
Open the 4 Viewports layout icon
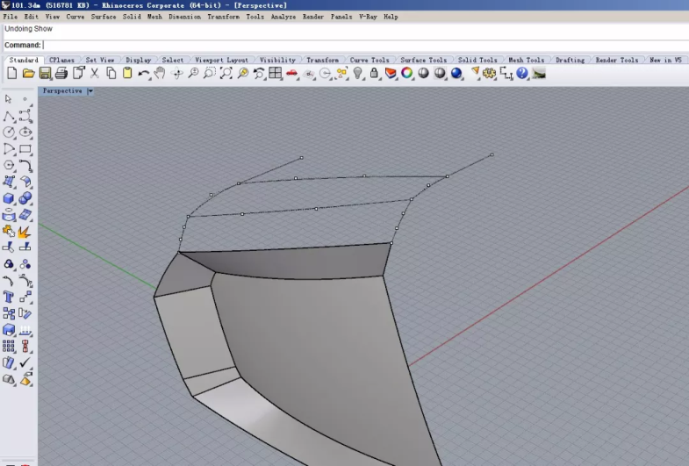pyautogui.click(x=275, y=74)
